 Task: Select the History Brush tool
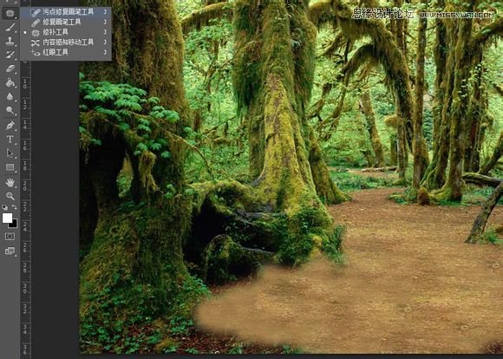point(10,55)
